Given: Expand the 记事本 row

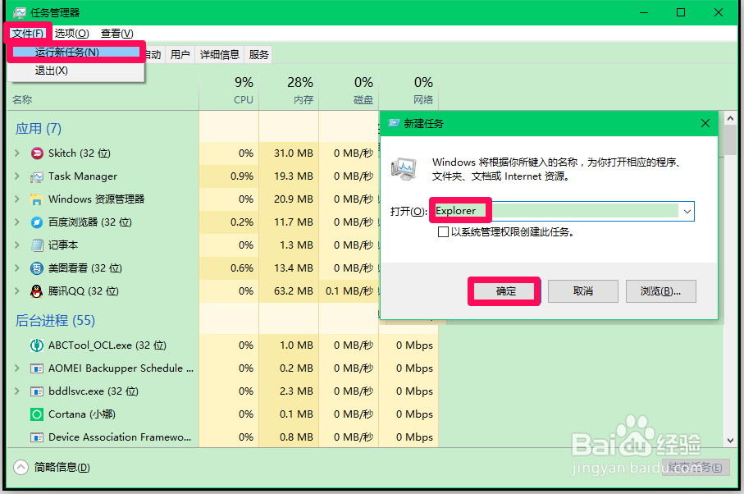Looking at the screenshot, I should [17, 245].
